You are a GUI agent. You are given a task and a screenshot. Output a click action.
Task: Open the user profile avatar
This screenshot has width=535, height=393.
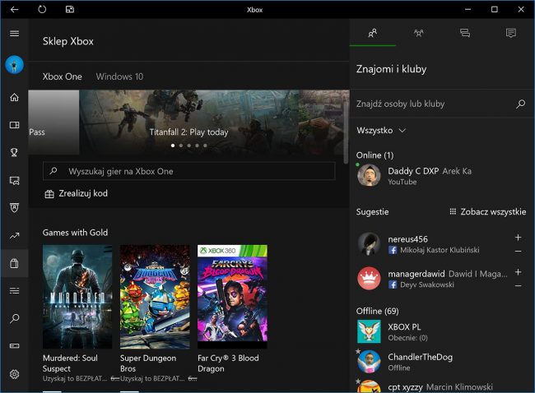pos(14,65)
